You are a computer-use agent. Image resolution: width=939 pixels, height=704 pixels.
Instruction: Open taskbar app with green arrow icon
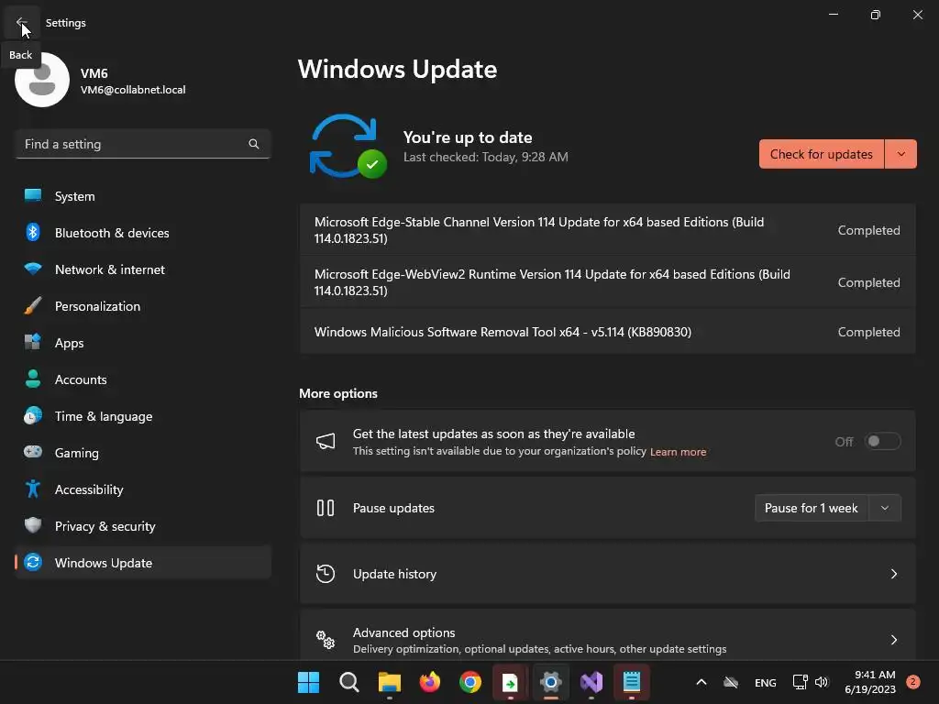[510, 682]
